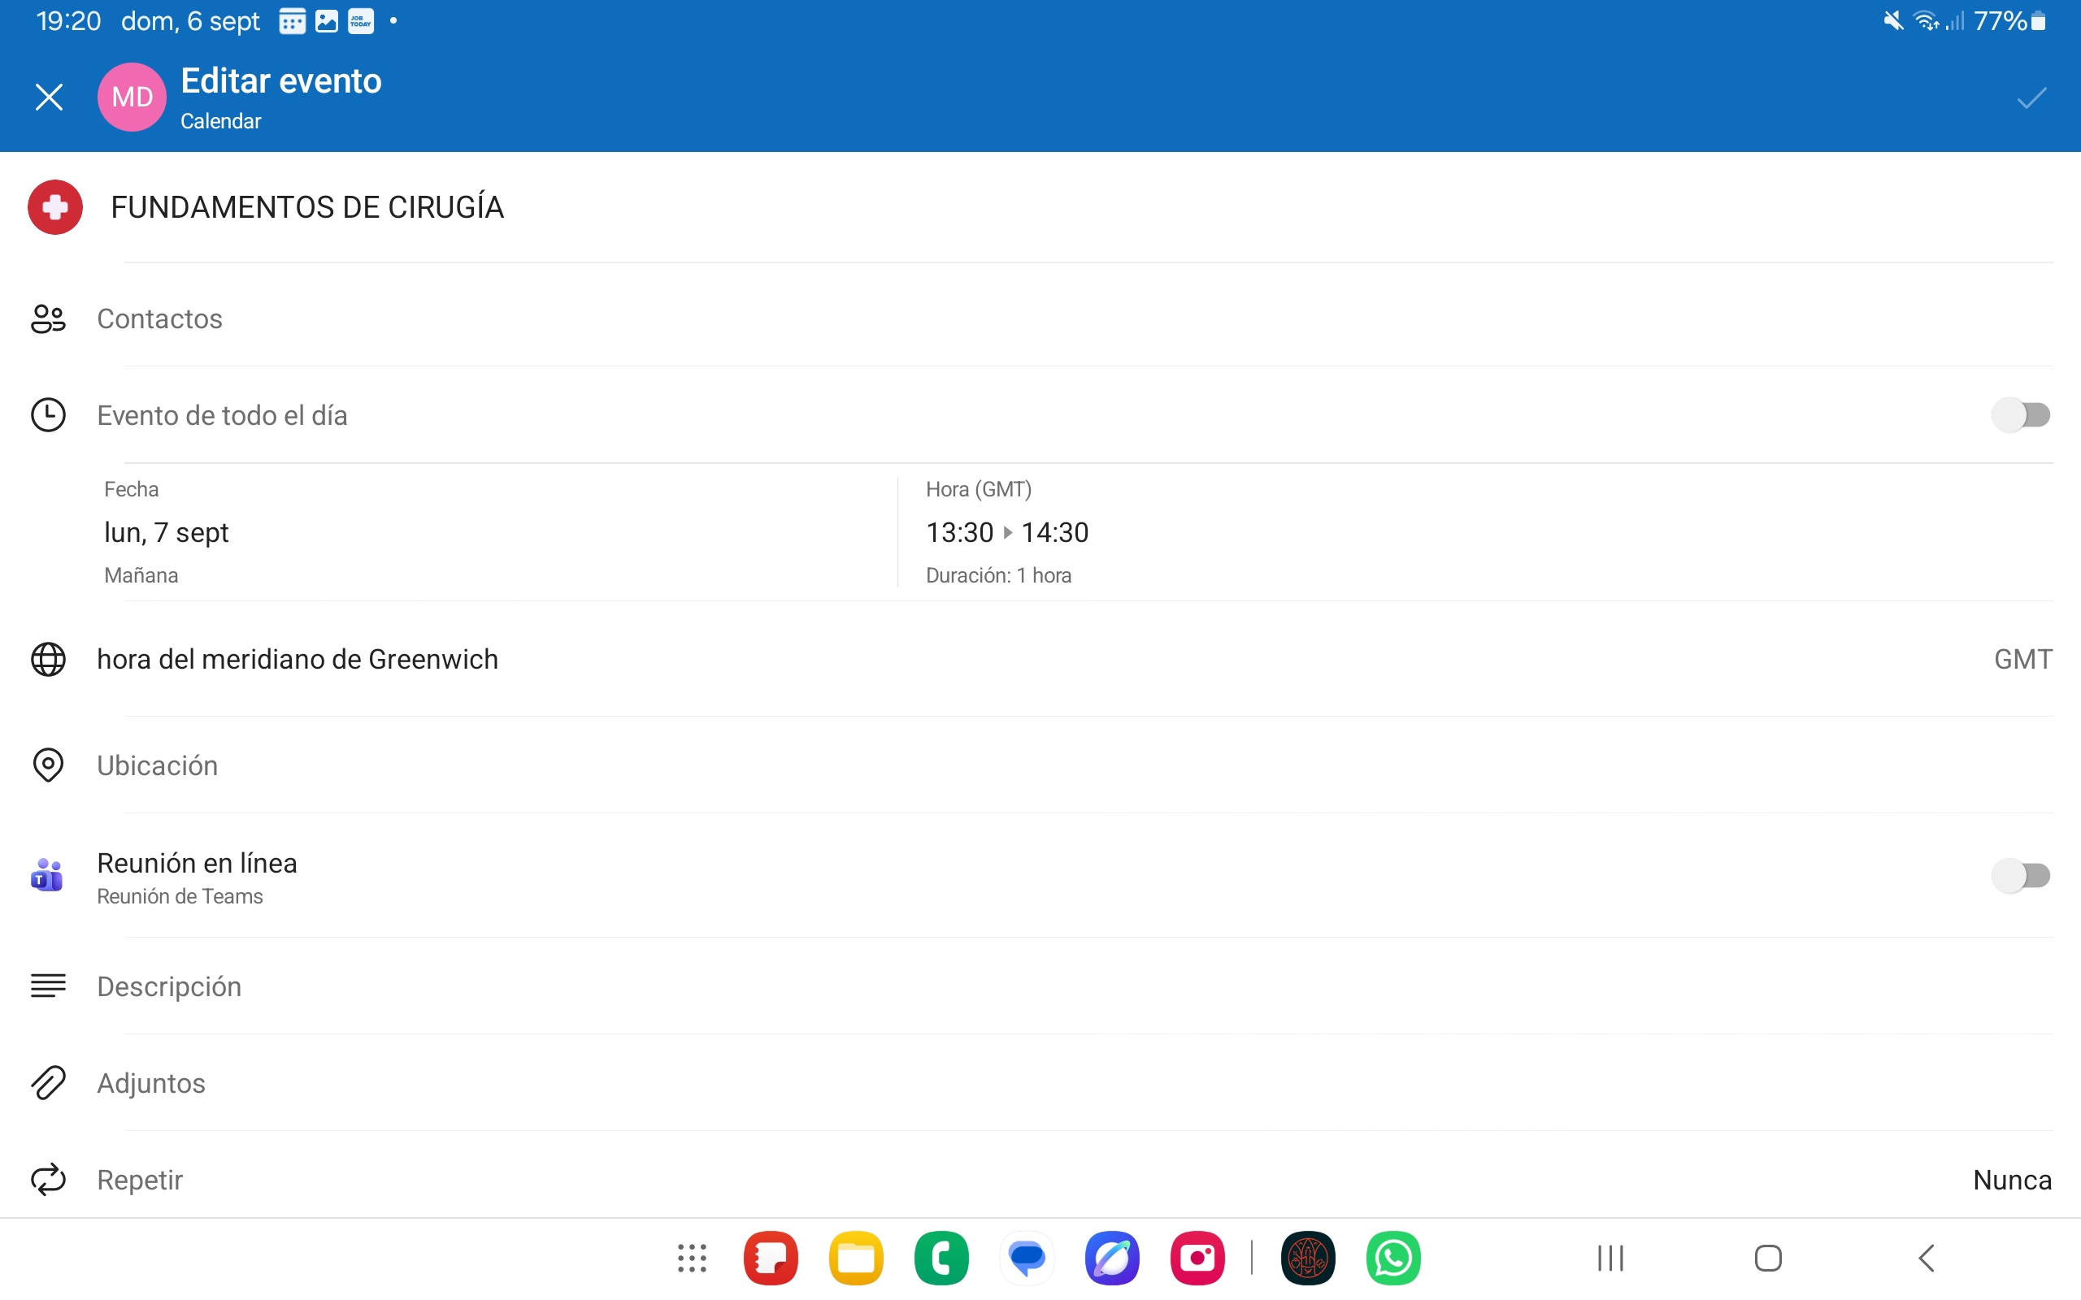
Task: Tap the MD account avatar
Action: tap(132, 97)
